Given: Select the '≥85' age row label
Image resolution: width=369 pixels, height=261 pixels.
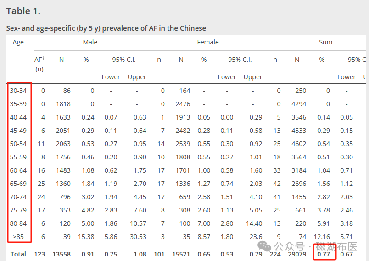Looking at the screenshot, I should coord(18,237).
